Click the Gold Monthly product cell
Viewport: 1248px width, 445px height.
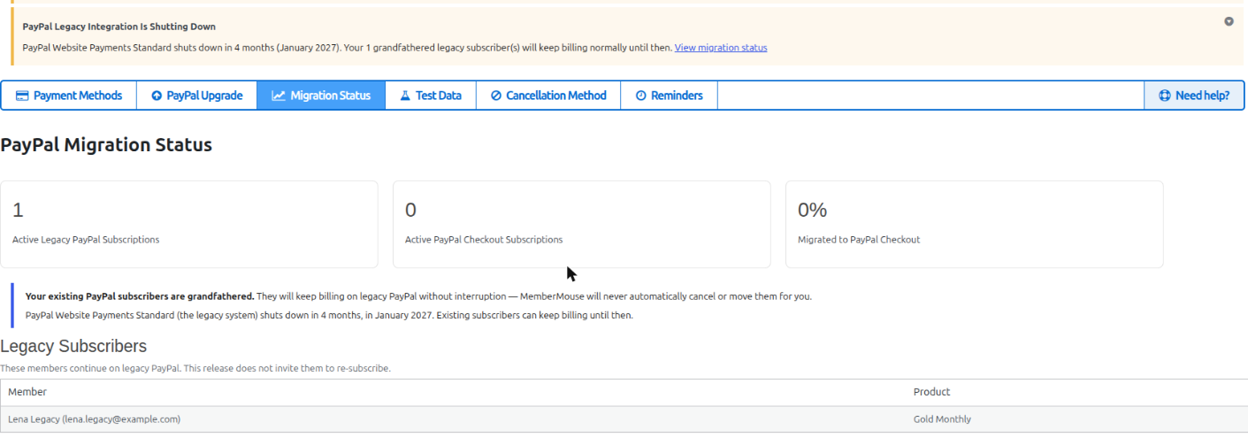click(x=942, y=419)
